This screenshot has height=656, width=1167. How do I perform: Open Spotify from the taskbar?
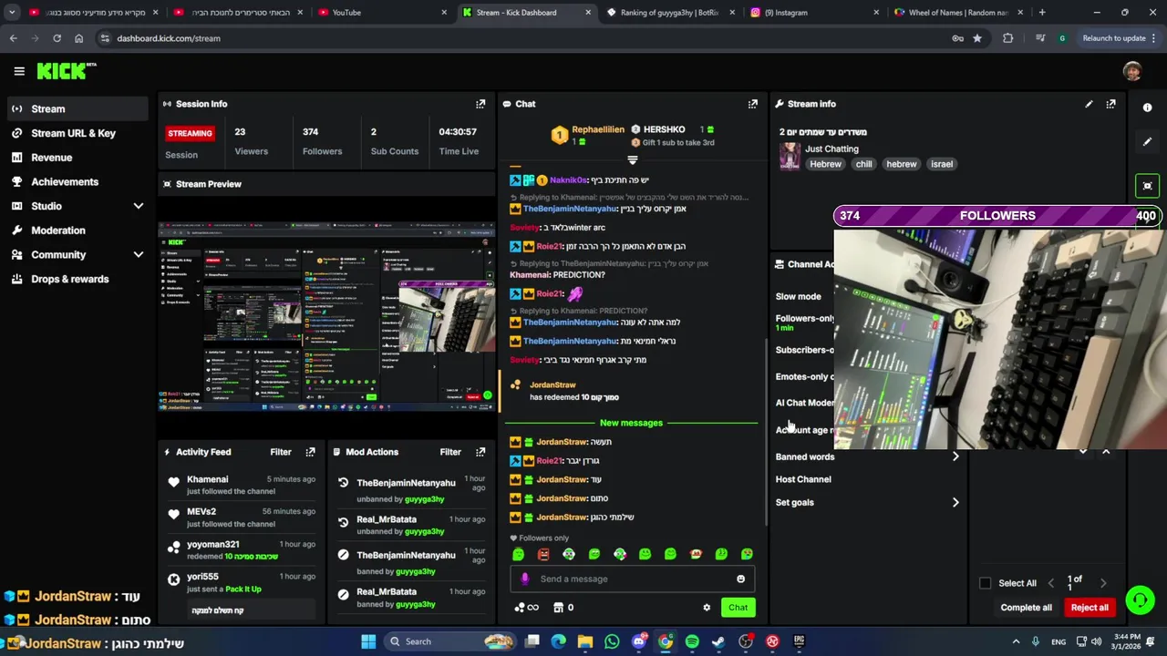pos(692,641)
